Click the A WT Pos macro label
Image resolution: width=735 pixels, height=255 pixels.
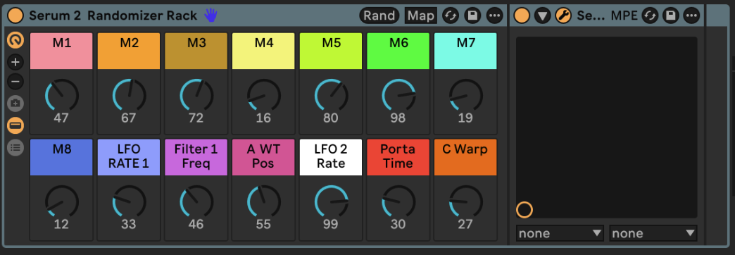point(263,157)
